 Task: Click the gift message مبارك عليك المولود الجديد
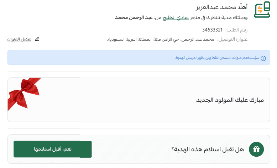click(230, 100)
